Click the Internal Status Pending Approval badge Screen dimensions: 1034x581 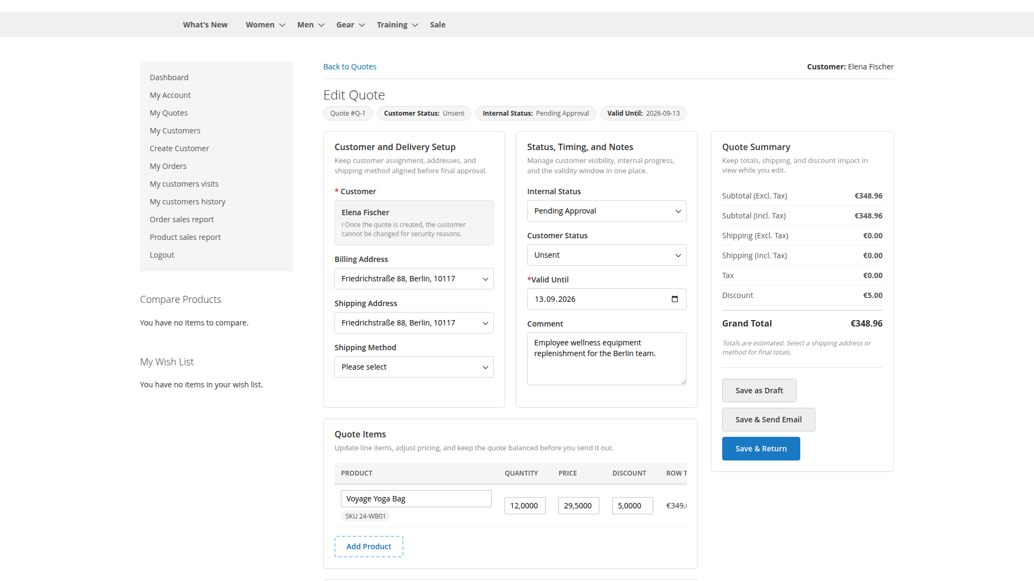tap(536, 114)
